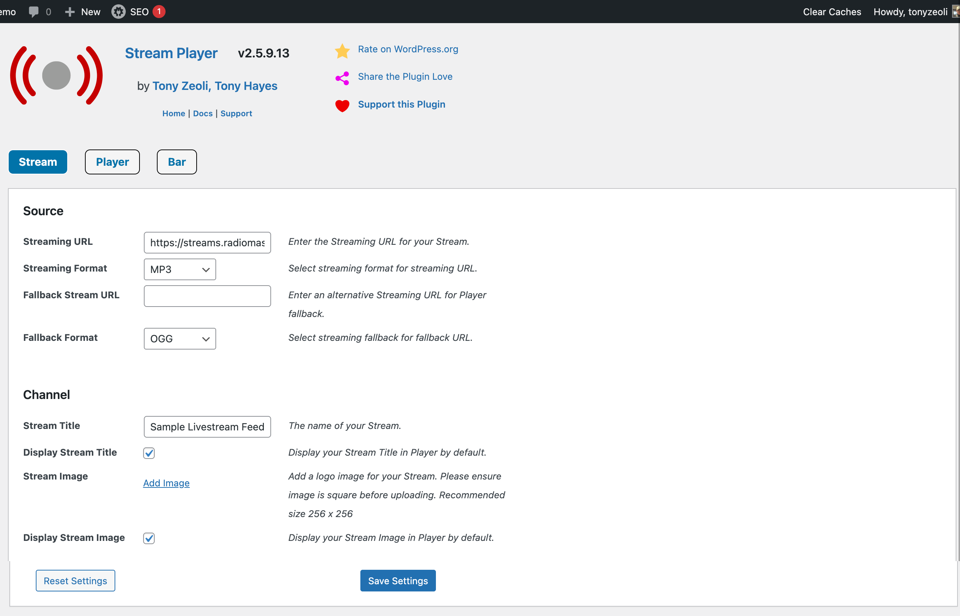Screen dimensions: 960x616
Task: Open the Docs link under plugin title
Action: [203, 113]
